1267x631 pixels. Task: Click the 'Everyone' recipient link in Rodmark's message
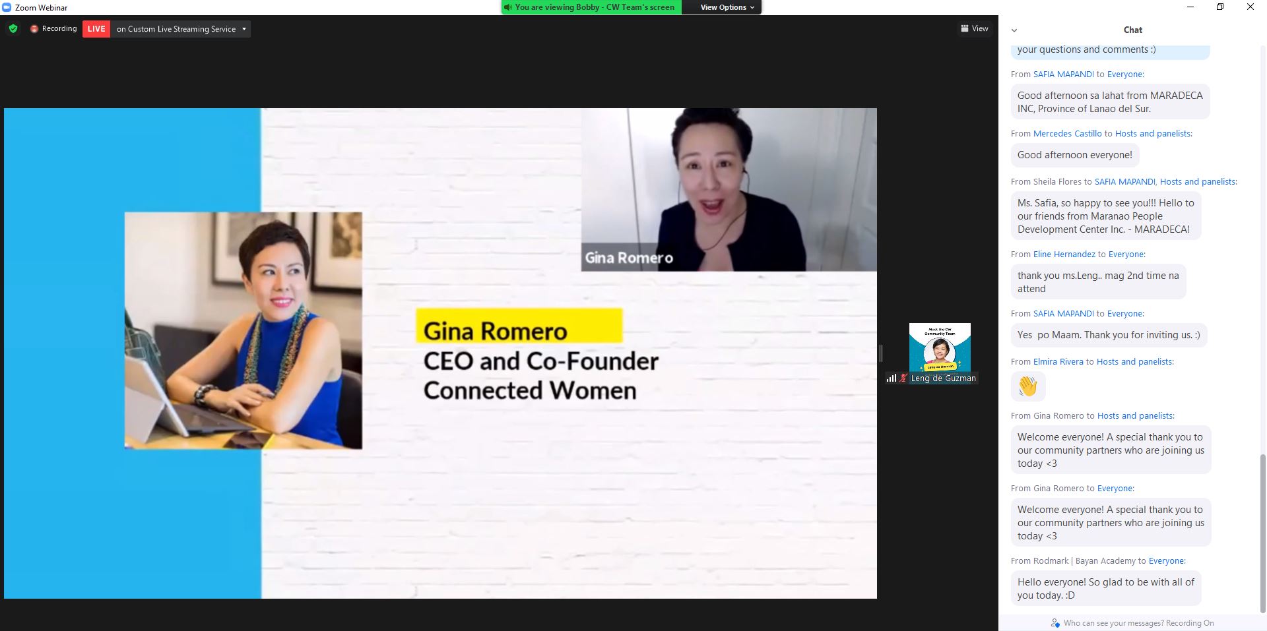click(x=1166, y=561)
